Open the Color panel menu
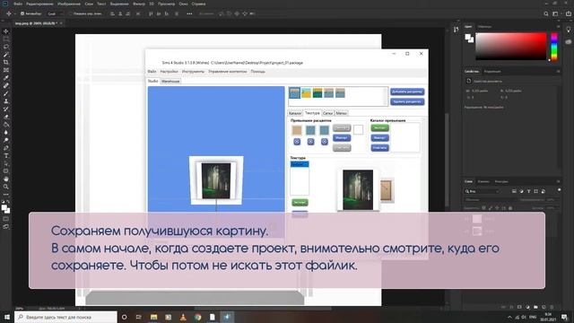The height and width of the screenshot is (323, 574). coord(558,27)
